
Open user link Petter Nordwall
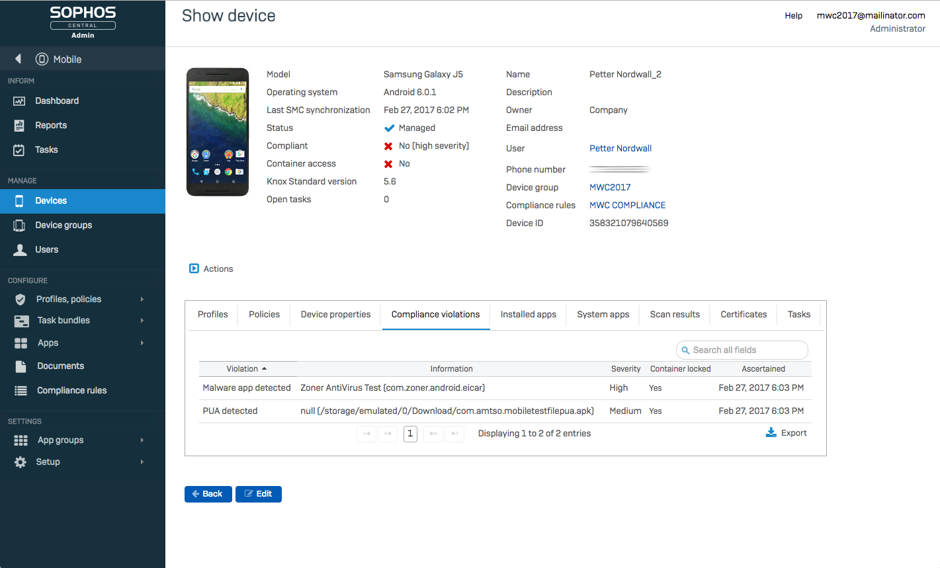[x=620, y=149]
